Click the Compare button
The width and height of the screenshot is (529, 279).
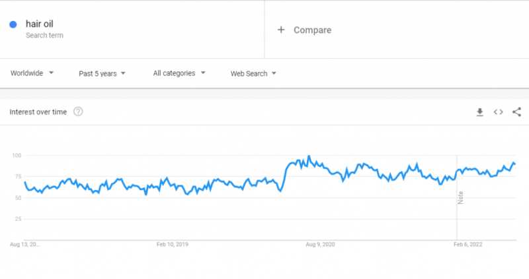tap(312, 30)
